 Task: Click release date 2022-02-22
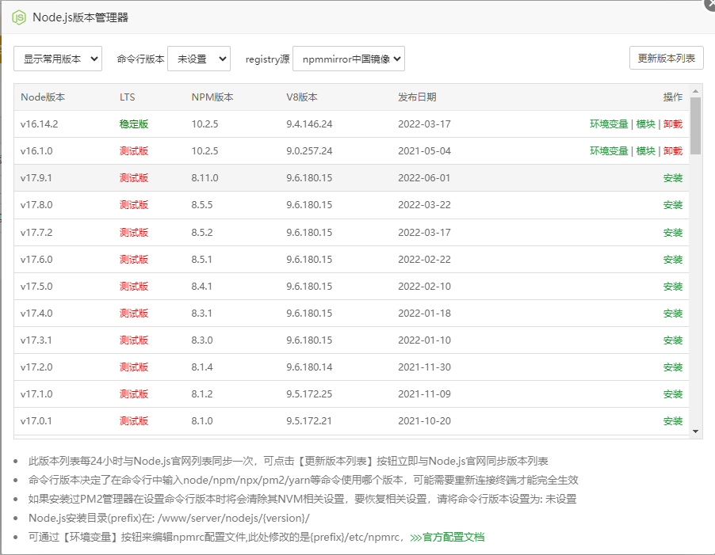coord(424,260)
